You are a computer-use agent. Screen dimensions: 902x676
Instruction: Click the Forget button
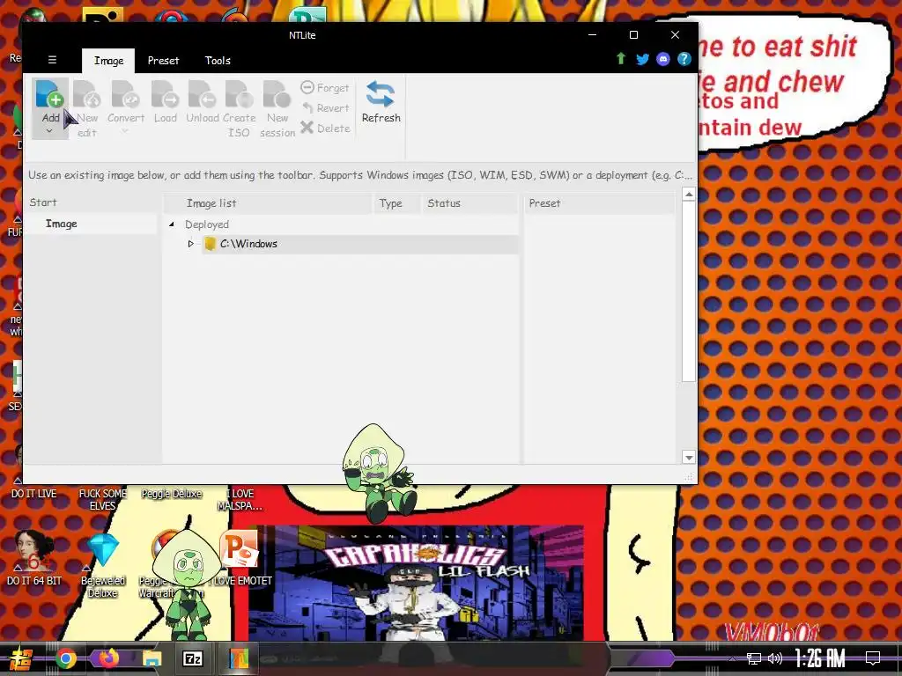pyautogui.click(x=325, y=88)
